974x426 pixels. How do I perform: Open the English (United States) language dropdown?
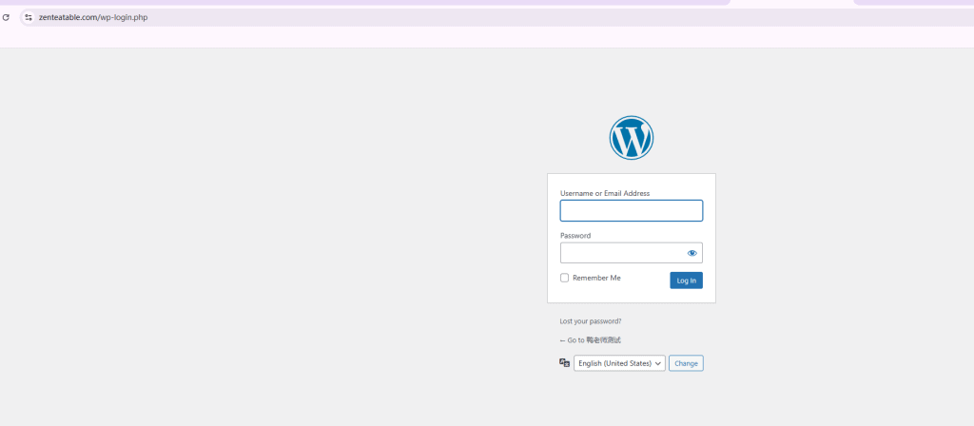click(619, 363)
